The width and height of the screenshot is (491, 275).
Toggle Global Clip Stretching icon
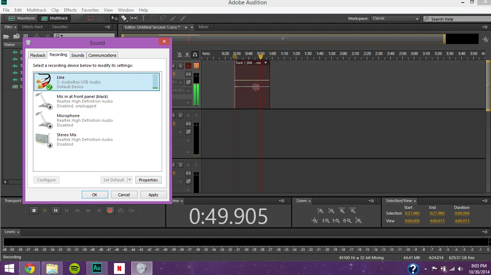(187, 55)
